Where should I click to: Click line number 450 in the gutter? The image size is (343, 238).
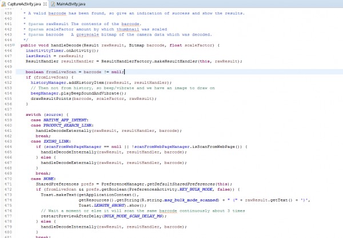9,72
